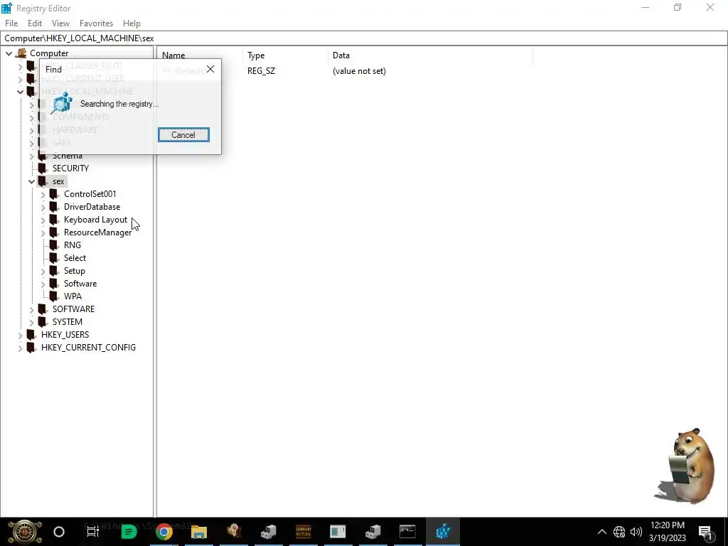This screenshot has width=728, height=546.
Task: Click the folder icon next to SECURITY
Action: [x=42, y=168]
